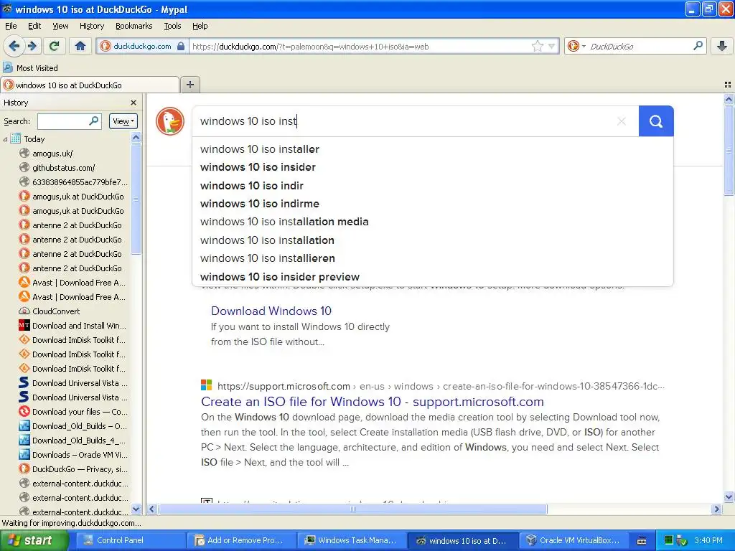Click the page vertical scrollbar thumb

coord(729,150)
